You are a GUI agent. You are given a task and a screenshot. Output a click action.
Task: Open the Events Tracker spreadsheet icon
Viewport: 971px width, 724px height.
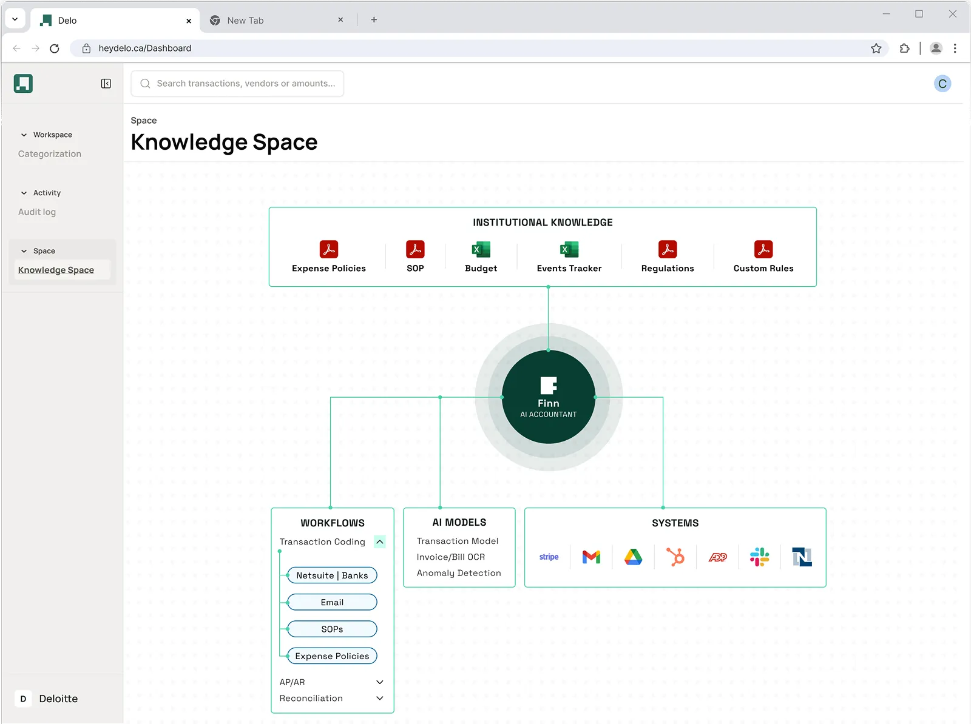tap(568, 250)
